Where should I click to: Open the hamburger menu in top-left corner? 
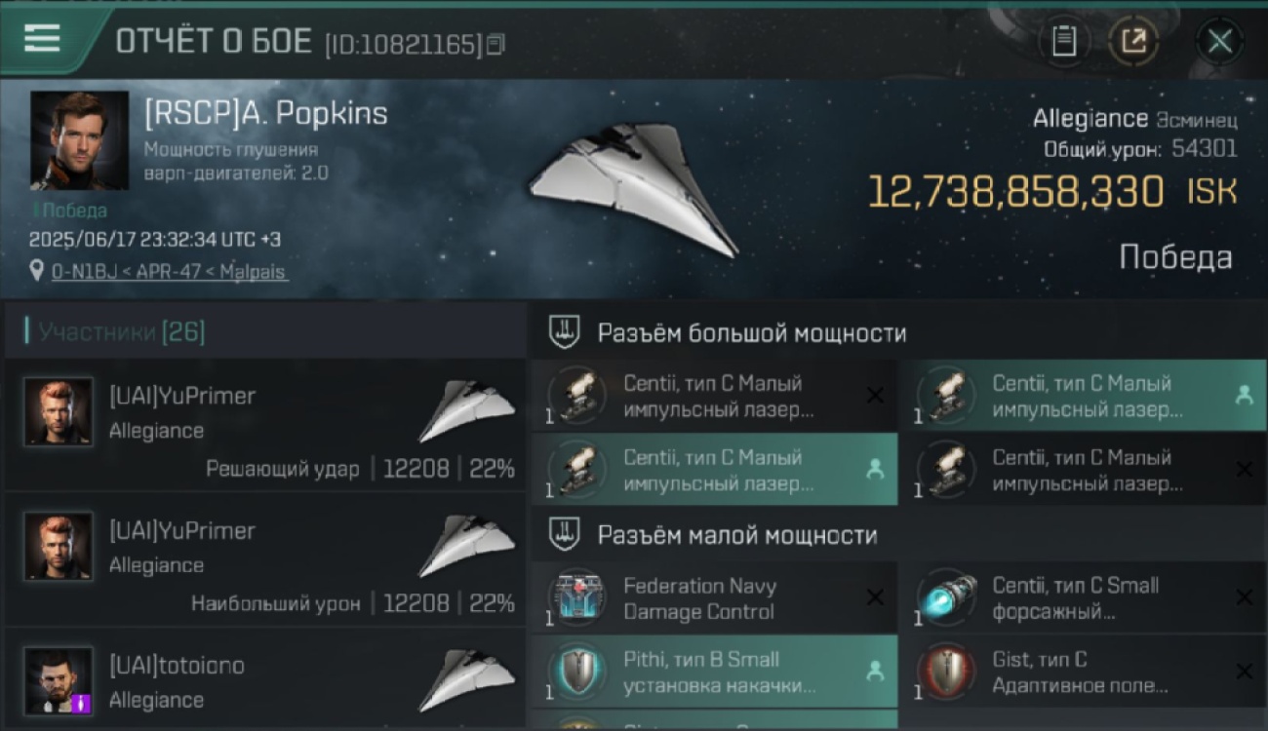point(42,39)
